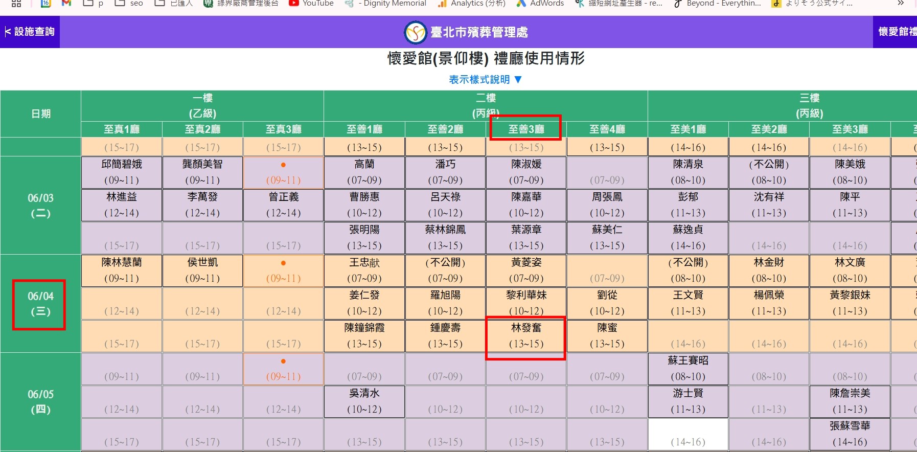Click the 06/03 (二) date cell
This screenshot has width=917, height=452.
coord(40,206)
